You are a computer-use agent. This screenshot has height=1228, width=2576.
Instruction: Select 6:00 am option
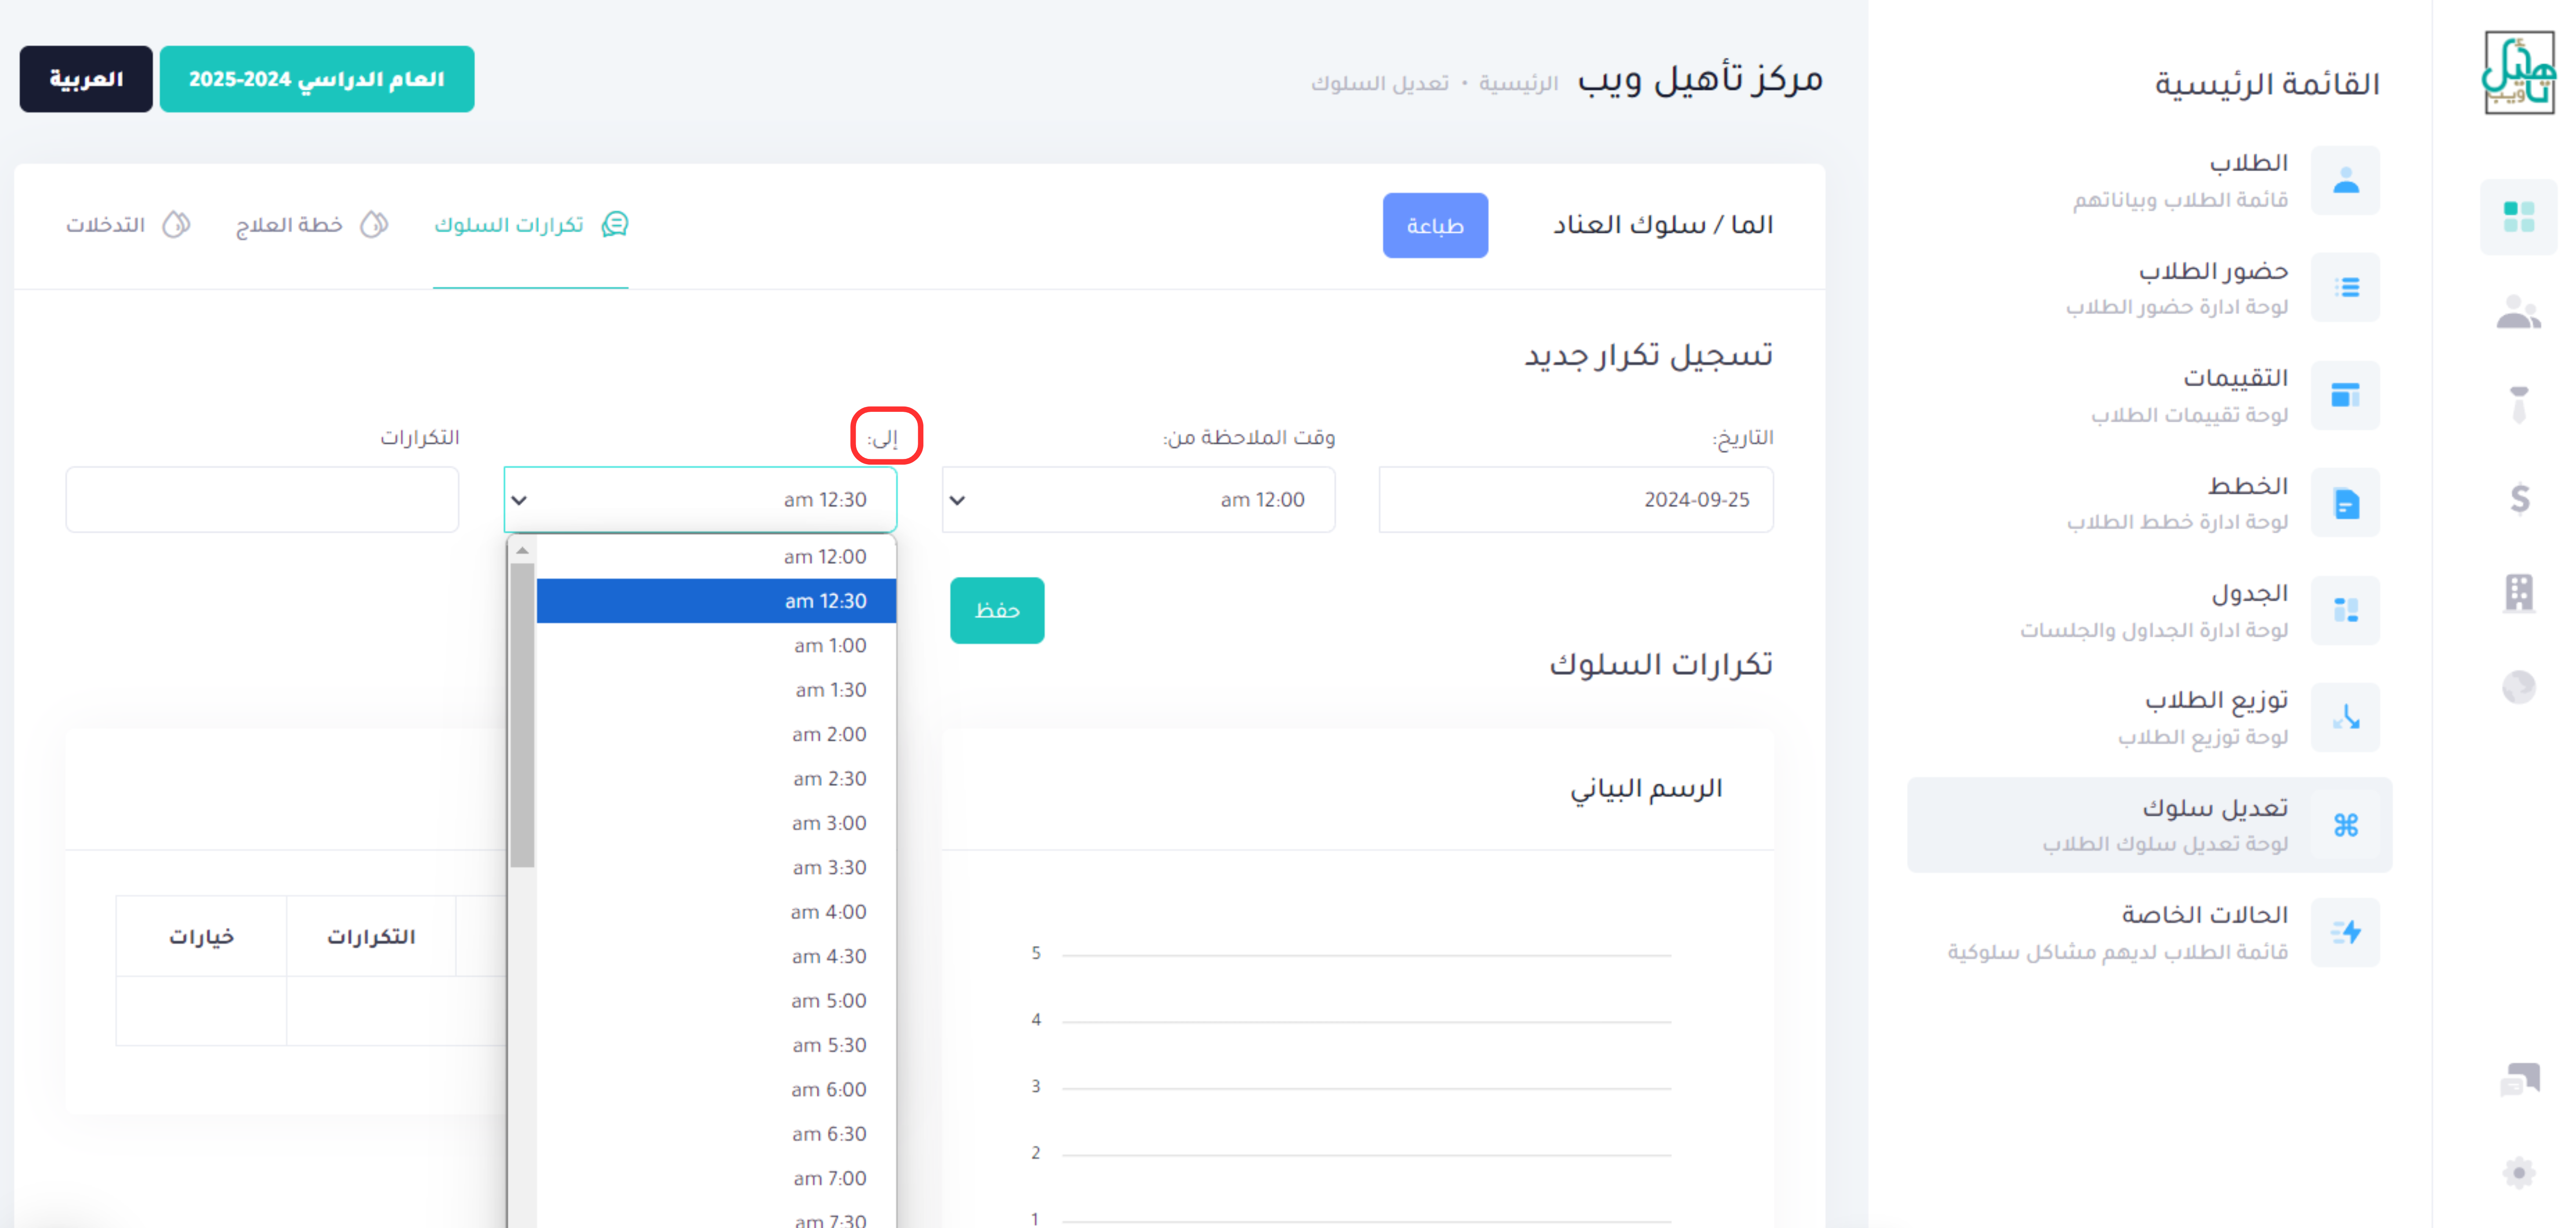[716, 1090]
